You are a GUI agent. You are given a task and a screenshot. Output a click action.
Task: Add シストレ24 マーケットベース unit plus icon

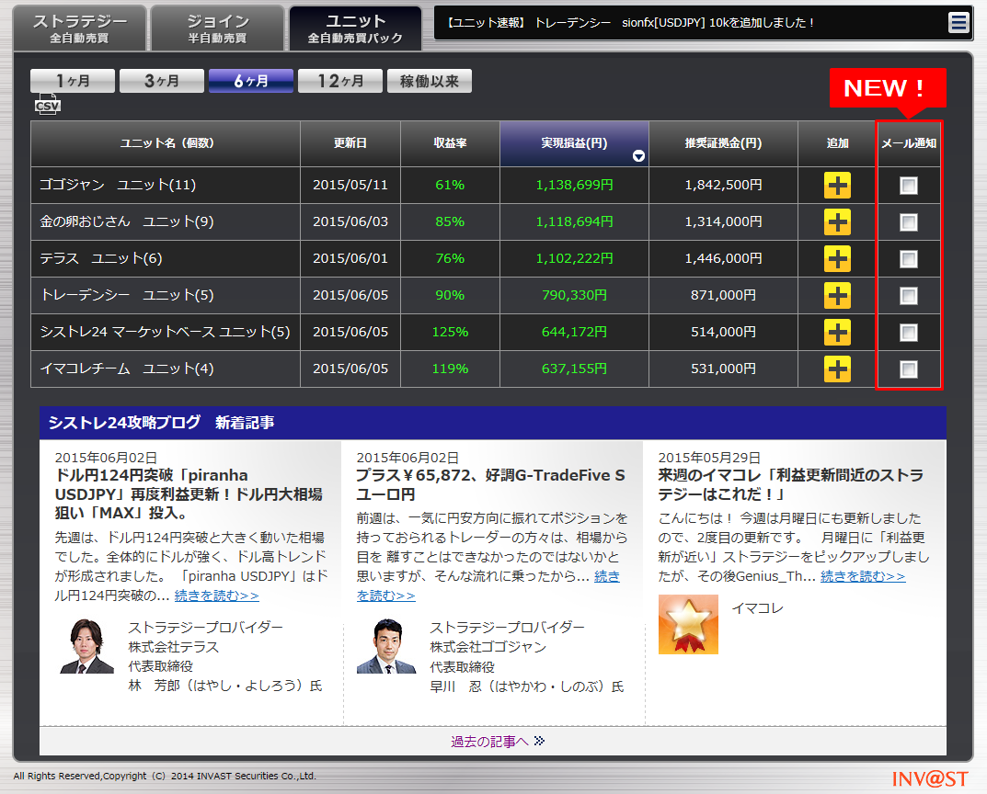837,333
